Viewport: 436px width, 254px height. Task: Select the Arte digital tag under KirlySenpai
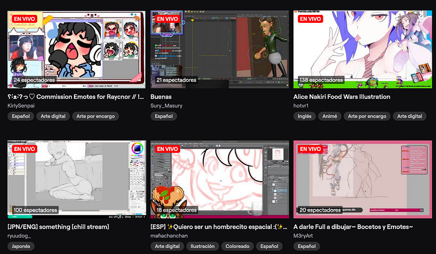point(53,116)
